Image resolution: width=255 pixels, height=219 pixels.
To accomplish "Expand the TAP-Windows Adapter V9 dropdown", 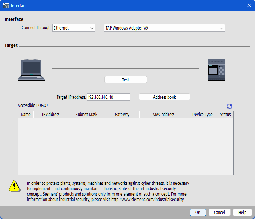I will point(164,28).
